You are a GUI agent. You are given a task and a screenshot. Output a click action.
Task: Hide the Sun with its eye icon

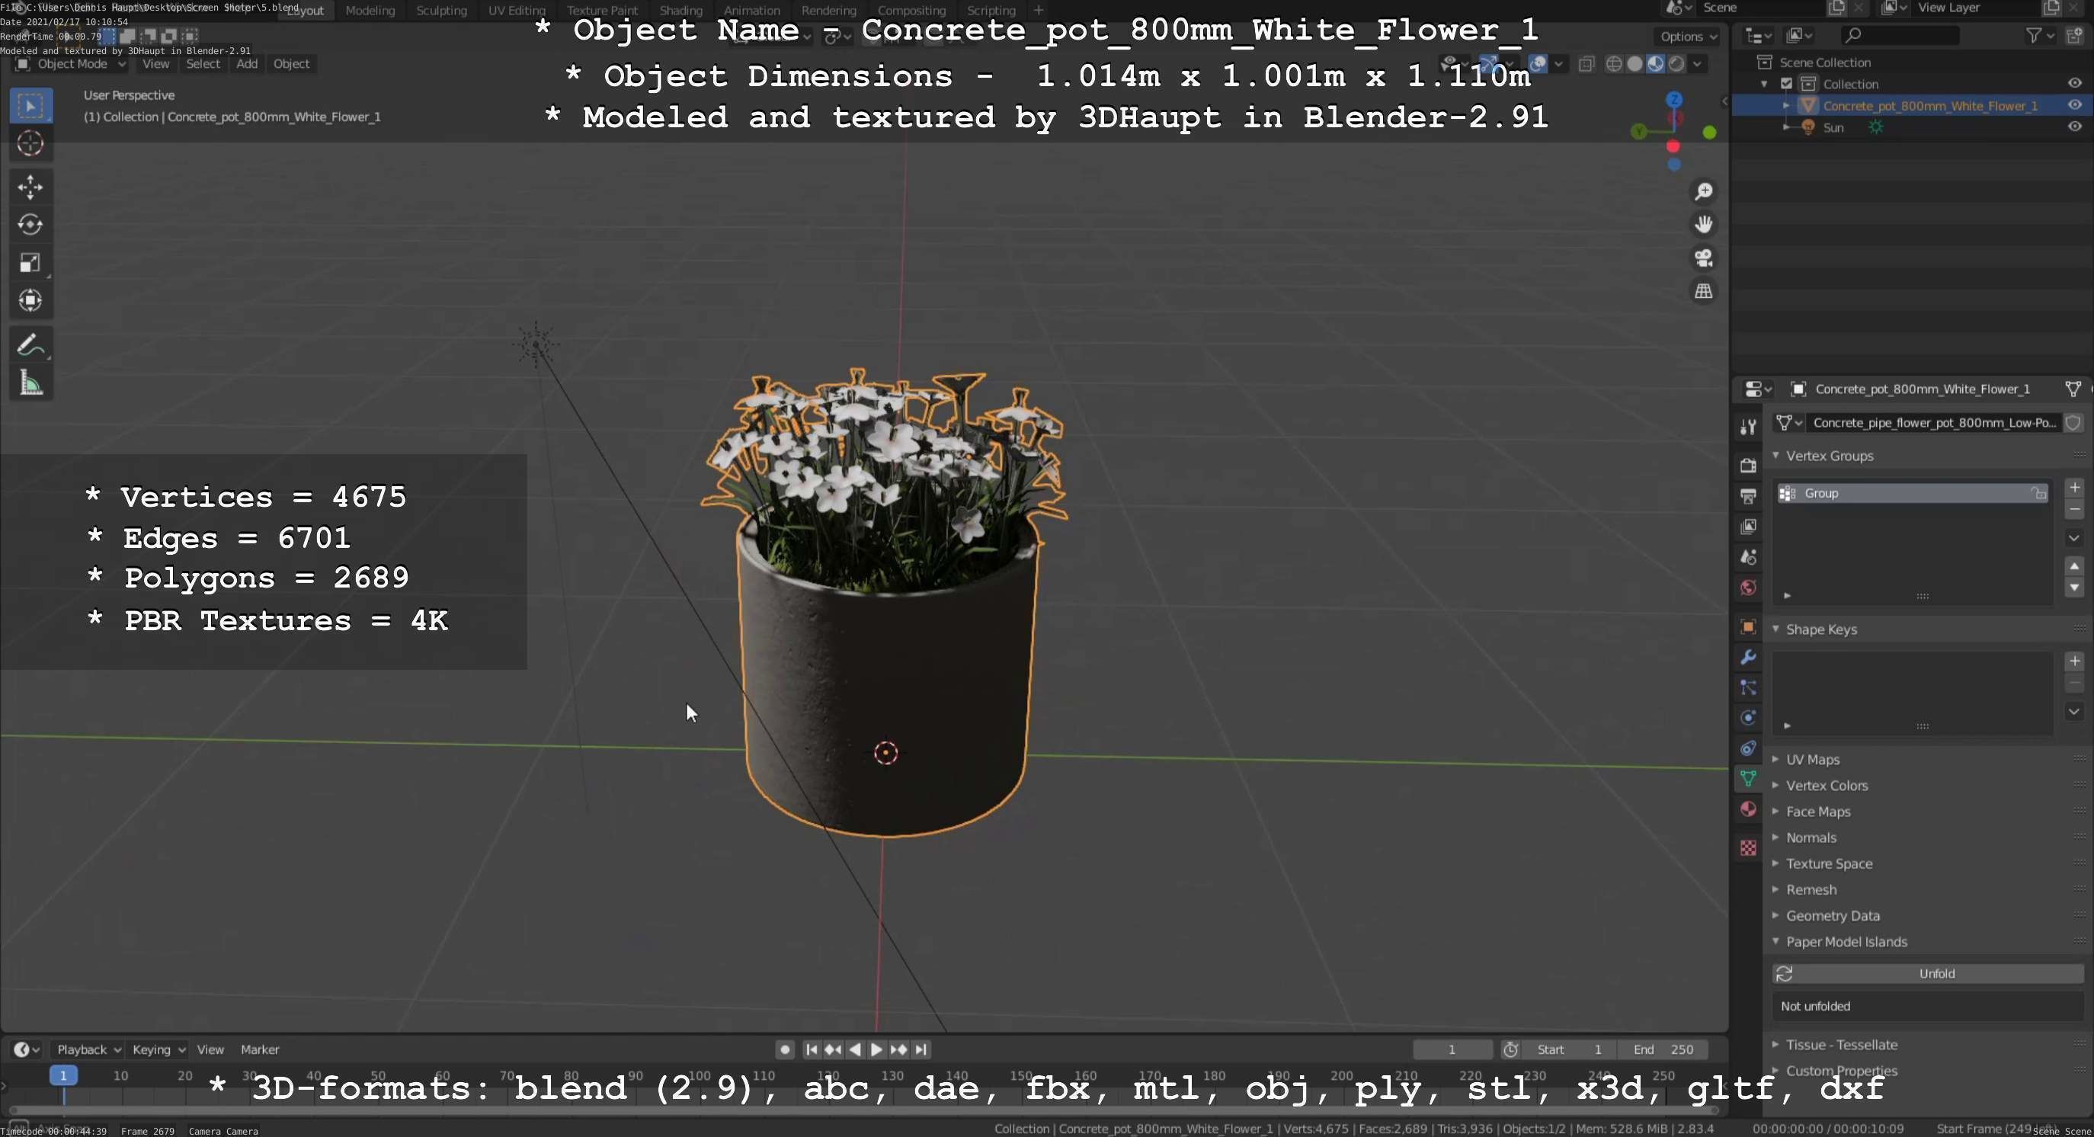(x=2073, y=127)
